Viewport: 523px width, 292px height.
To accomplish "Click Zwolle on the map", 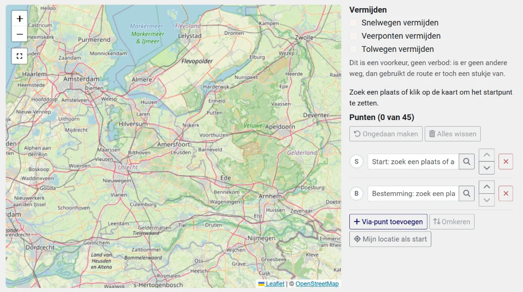I will coord(304,37).
